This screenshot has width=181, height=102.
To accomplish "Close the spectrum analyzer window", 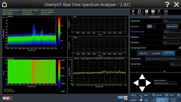I will [176, 5].
